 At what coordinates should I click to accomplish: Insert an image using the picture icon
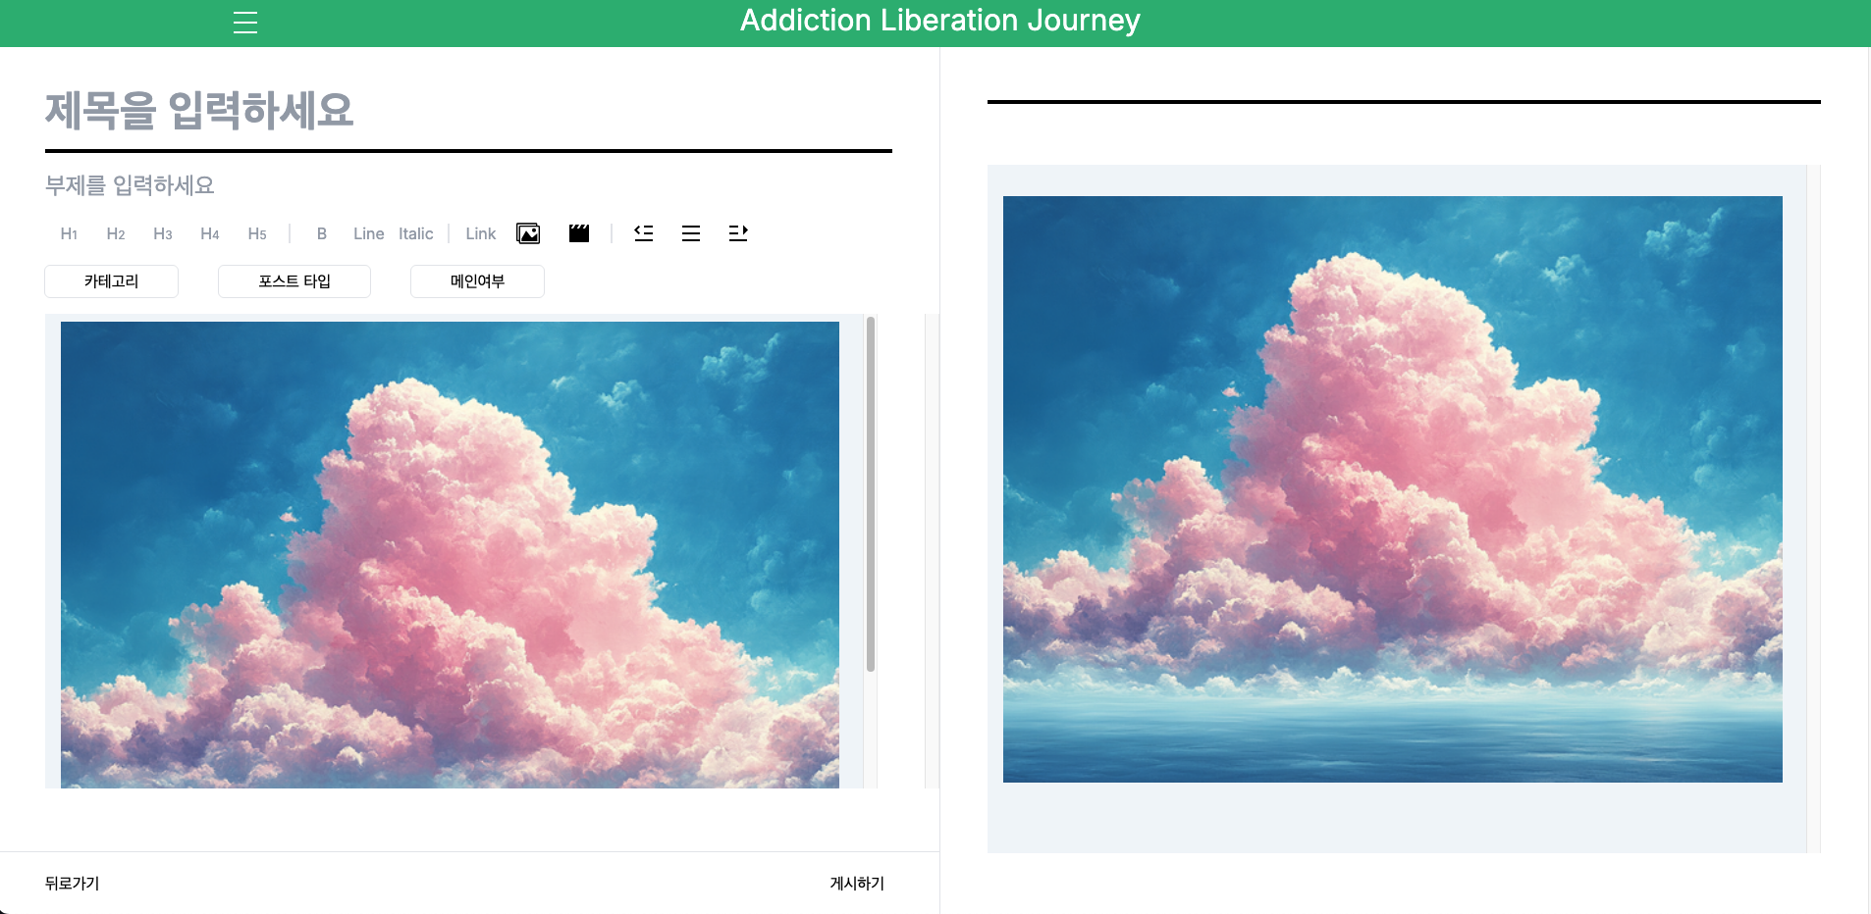pyautogui.click(x=528, y=233)
